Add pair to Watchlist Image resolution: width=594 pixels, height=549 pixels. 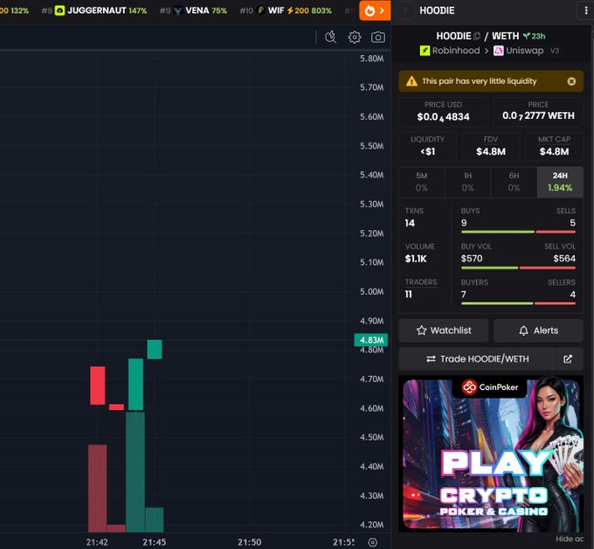pos(444,330)
